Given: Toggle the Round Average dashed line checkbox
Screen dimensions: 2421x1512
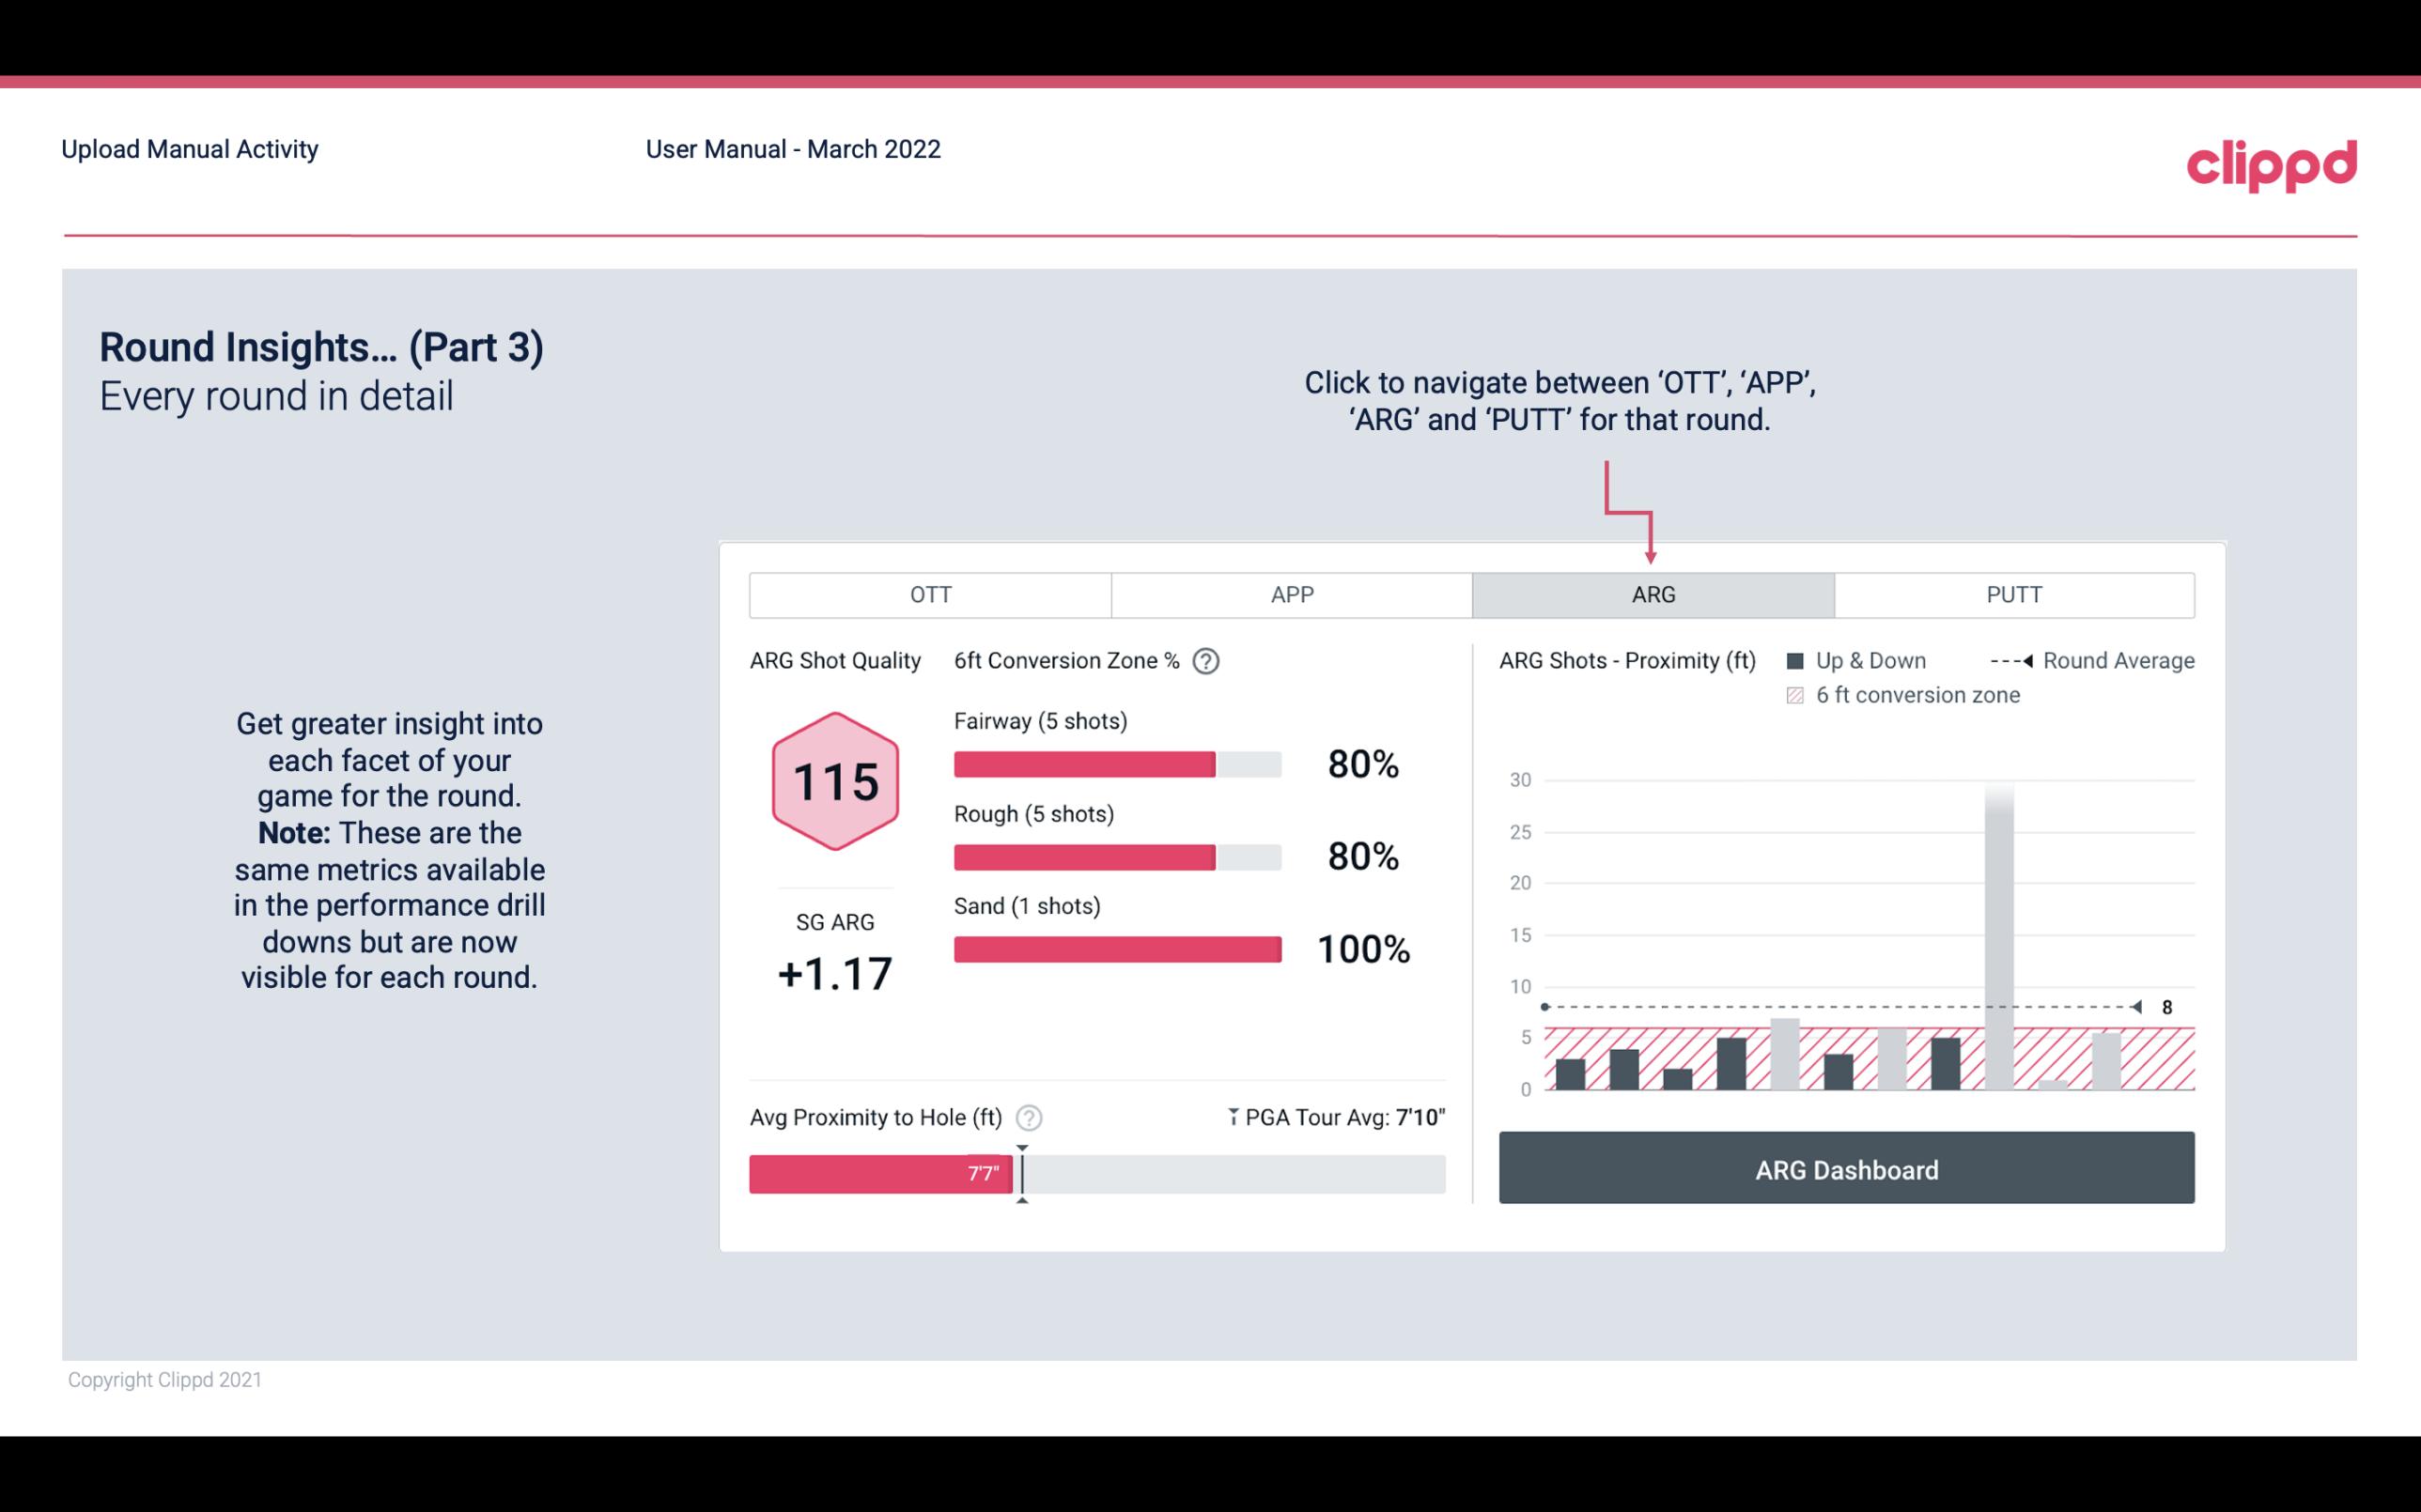Looking at the screenshot, I should [x=2010, y=658].
